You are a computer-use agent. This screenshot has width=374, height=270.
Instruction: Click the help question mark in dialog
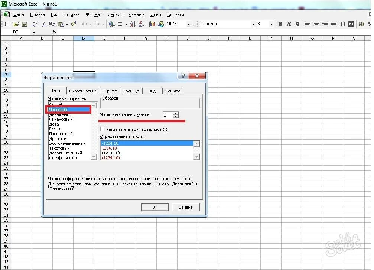click(x=183, y=76)
